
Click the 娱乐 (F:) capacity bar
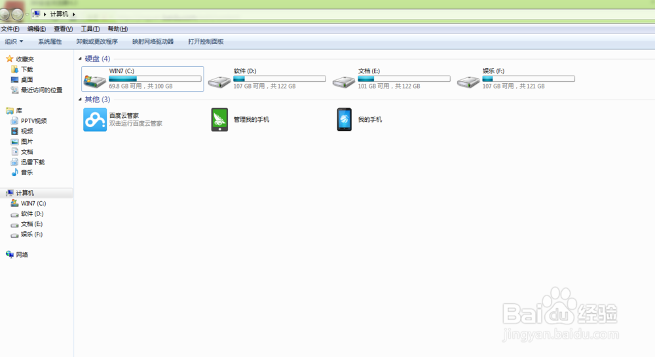pyautogui.click(x=529, y=79)
